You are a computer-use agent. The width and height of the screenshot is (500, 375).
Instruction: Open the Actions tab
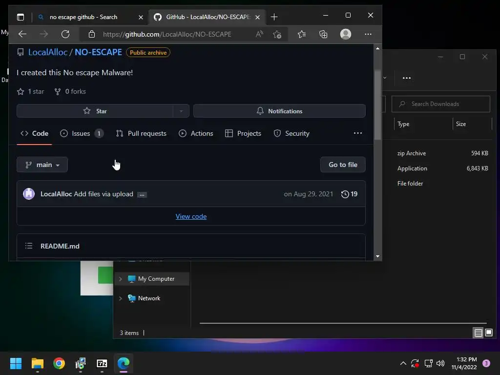coord(196,133)
